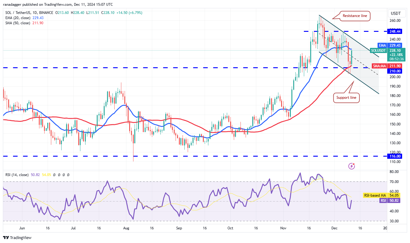Click the close value C228.10

coord(109,13)
